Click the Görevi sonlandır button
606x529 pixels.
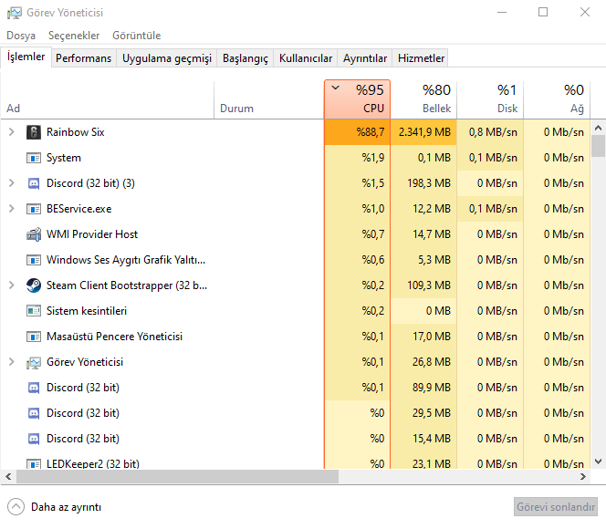click(x=556, y=506)
